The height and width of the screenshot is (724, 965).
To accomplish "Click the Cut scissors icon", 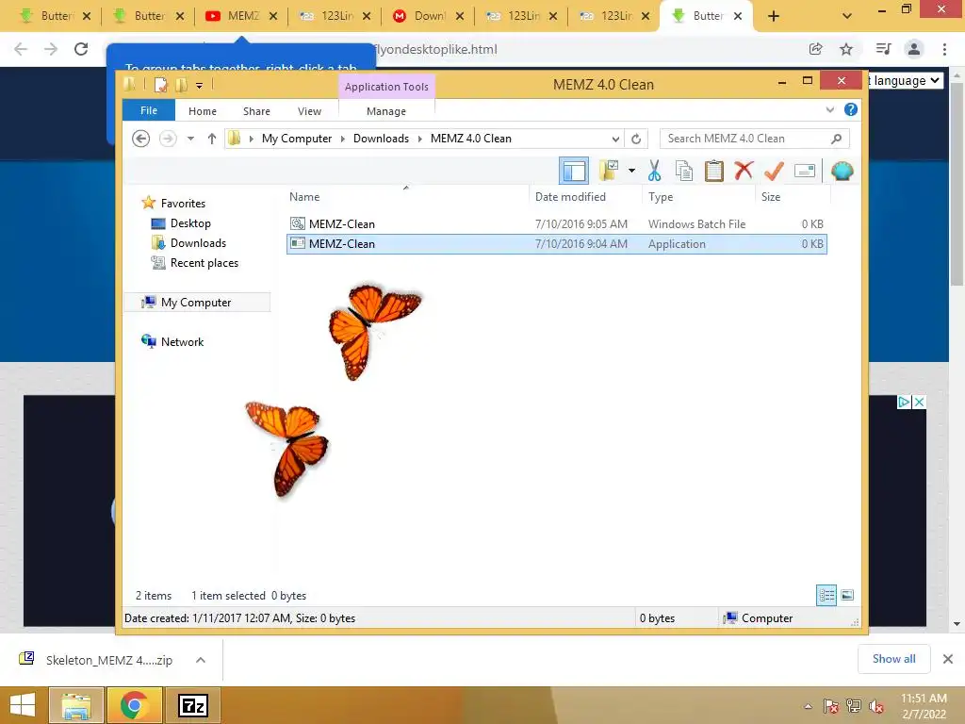I will click(x=654, y=171).
